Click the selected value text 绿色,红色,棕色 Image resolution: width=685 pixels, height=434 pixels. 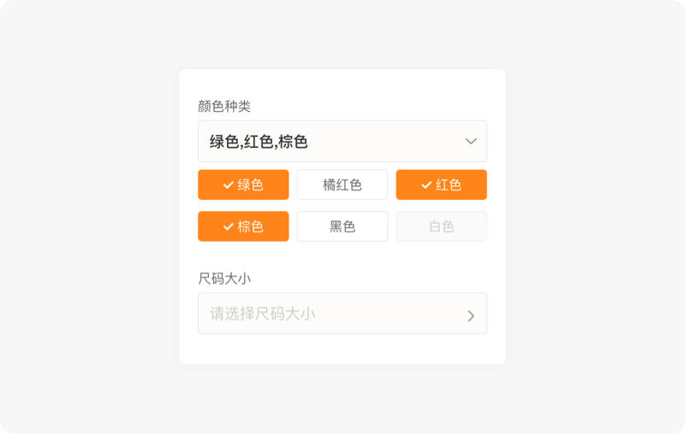pos(259,142)
